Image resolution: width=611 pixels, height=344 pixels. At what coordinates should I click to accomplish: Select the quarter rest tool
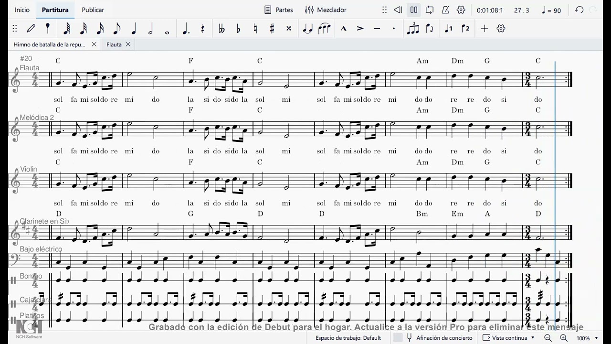click(x=202, y=29)
